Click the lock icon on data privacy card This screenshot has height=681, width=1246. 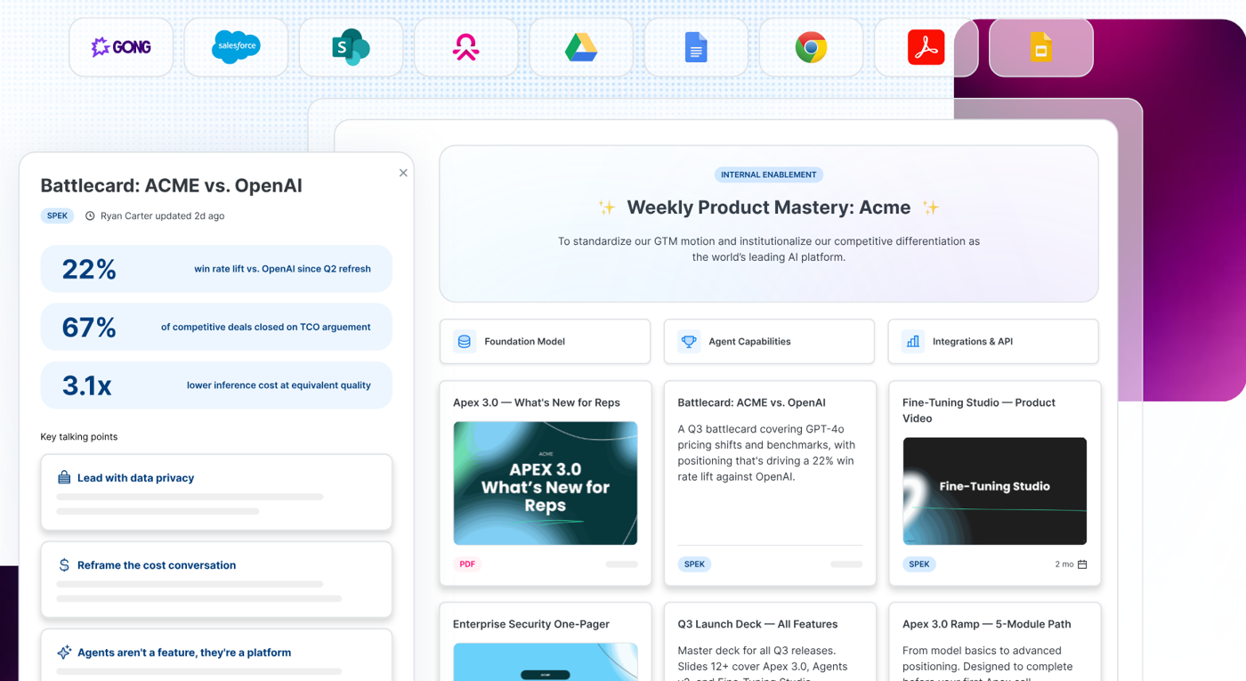pyautogui.click(x=64, y=478)
